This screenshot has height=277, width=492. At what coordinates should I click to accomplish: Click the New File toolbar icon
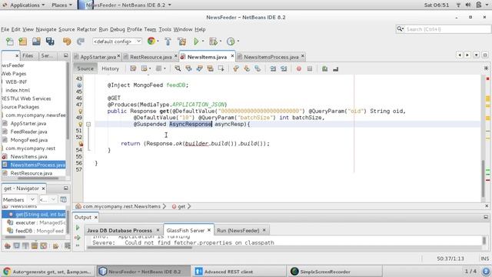pos(10,42)
